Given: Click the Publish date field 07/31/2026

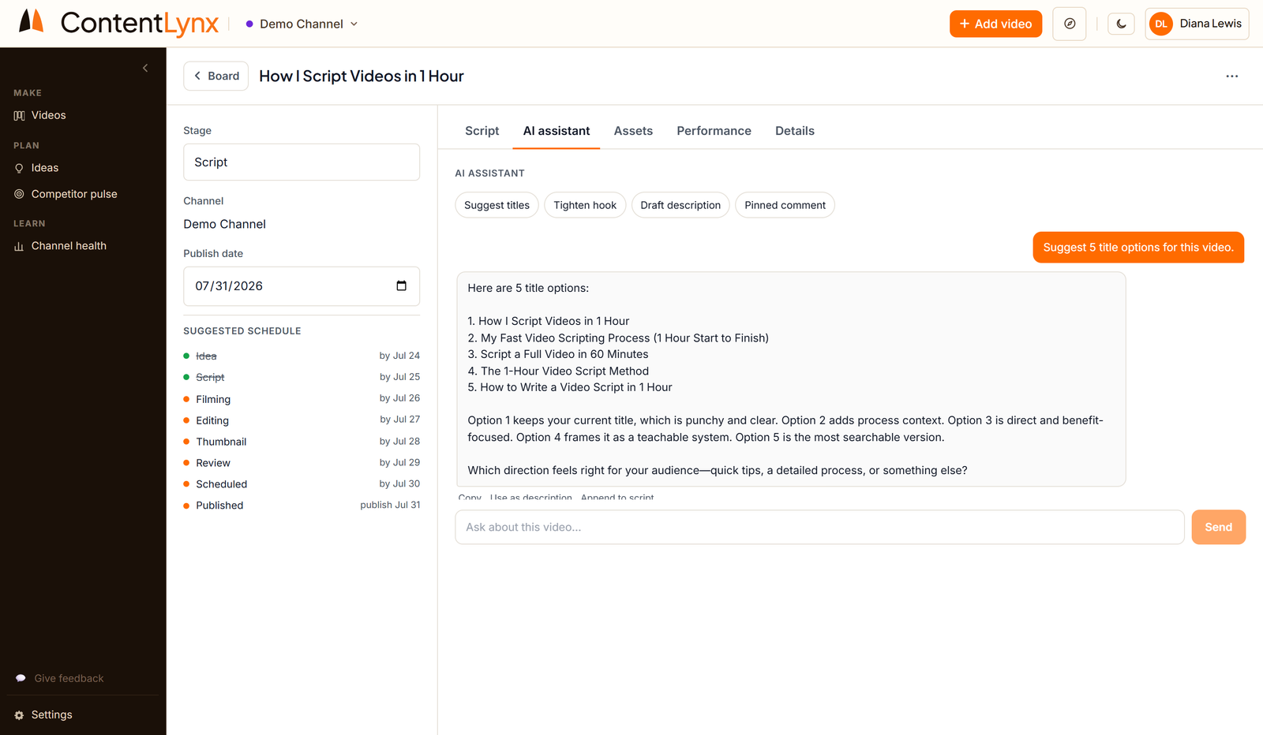Looking at the screenshot, I should coord(302,285).
